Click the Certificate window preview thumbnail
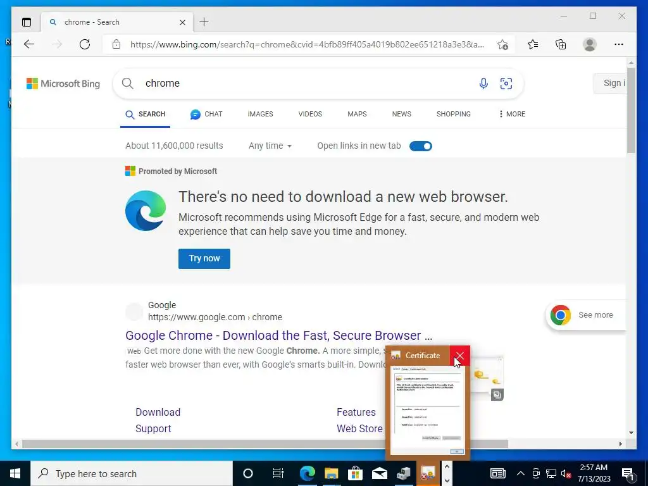Screen dimensions: 648x486 pos(427,410)
